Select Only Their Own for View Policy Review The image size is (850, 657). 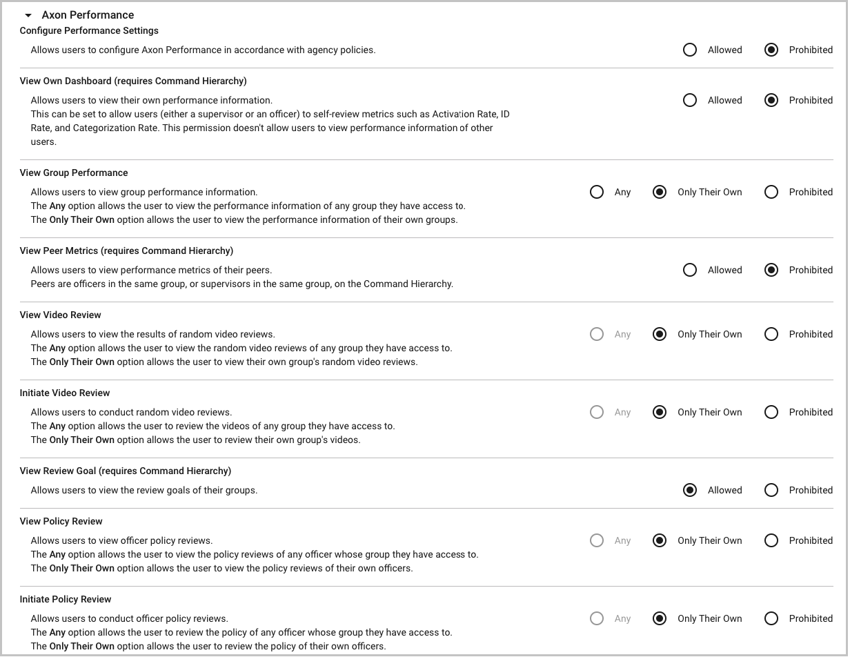point(660,540)
